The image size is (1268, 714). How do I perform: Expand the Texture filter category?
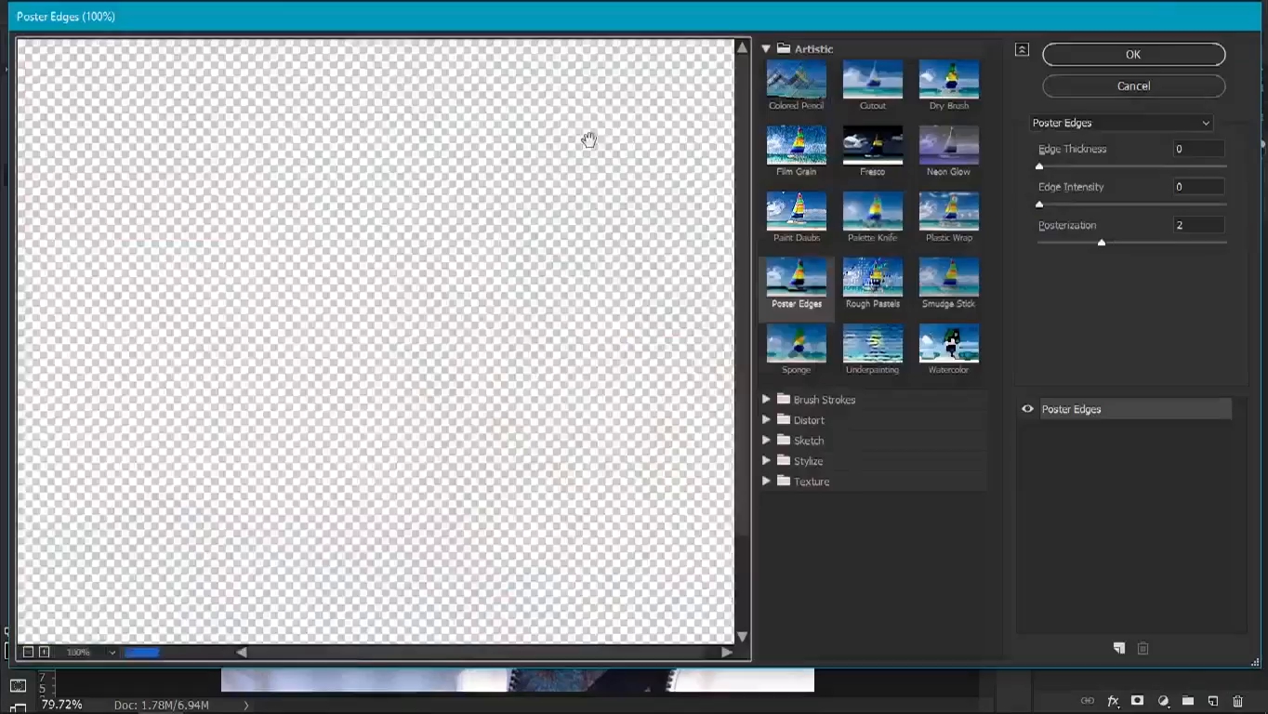[766, 482]
